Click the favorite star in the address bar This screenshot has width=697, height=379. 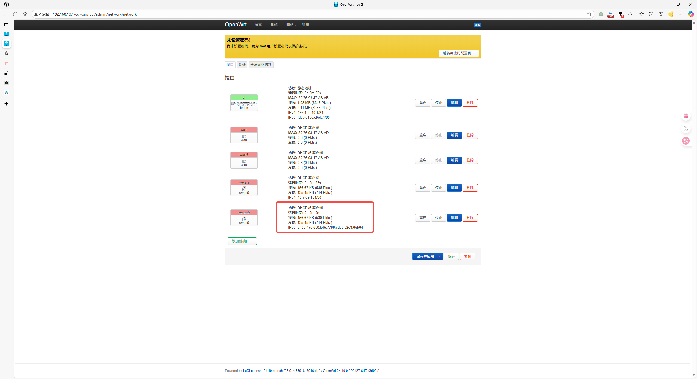(x=589, y=14)
